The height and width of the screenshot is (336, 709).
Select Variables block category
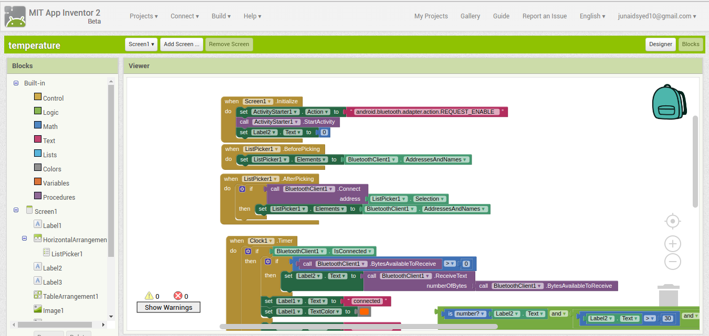(x=56, y=183)
